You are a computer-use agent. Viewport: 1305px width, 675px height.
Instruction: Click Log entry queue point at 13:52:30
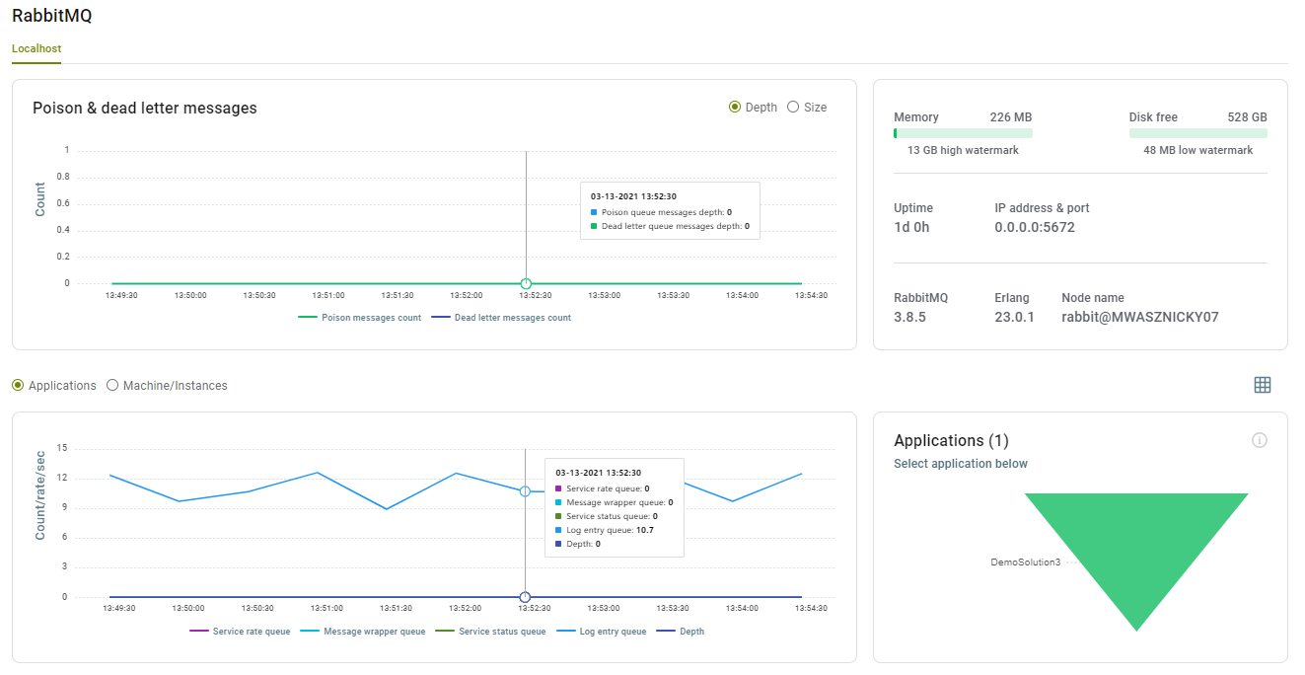(x=525, y=490)
